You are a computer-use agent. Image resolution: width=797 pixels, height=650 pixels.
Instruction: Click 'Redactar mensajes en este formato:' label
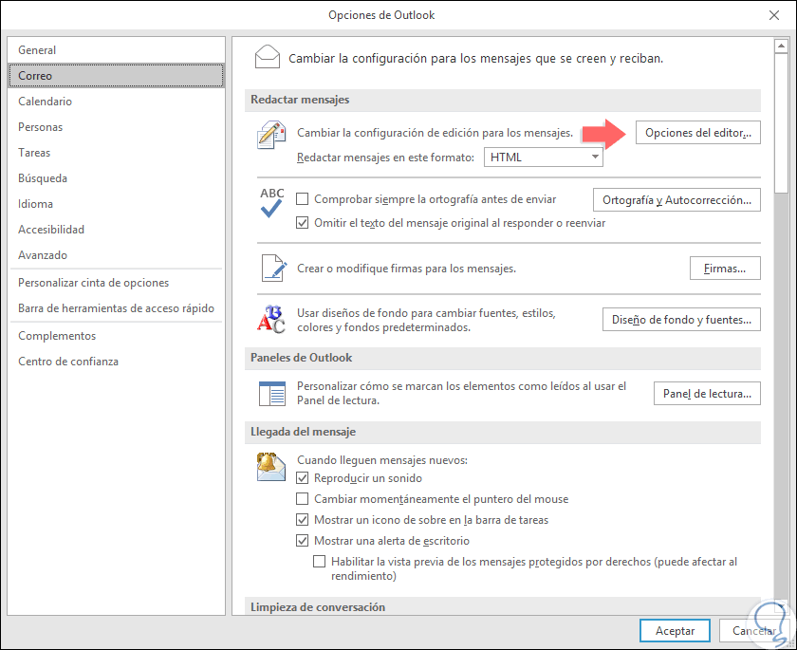tap(385, 158)
